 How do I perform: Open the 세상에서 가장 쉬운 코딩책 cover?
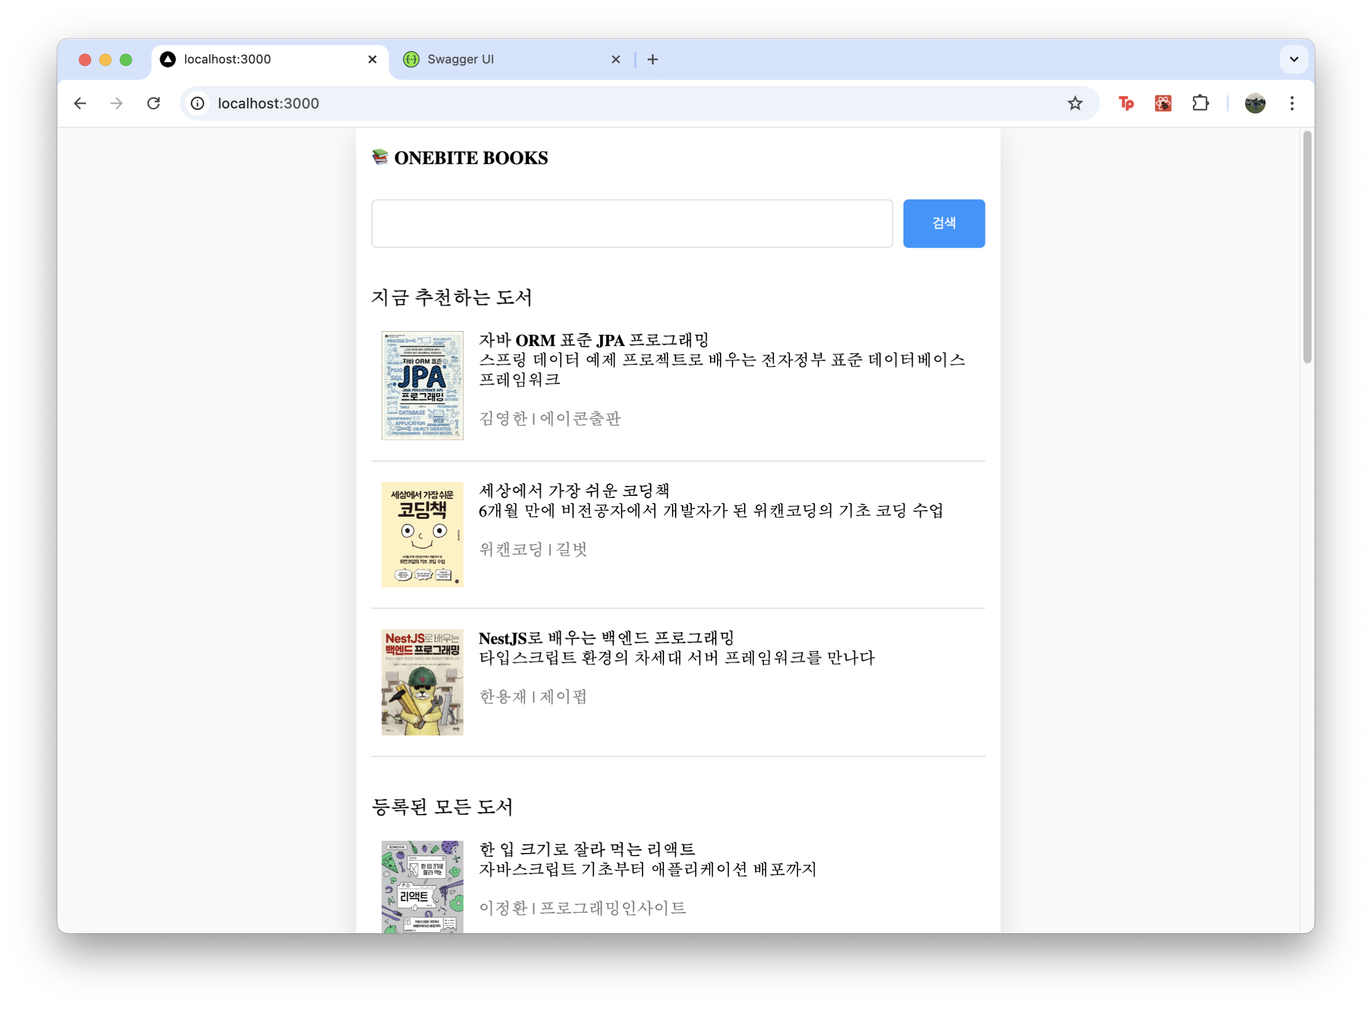422,534
